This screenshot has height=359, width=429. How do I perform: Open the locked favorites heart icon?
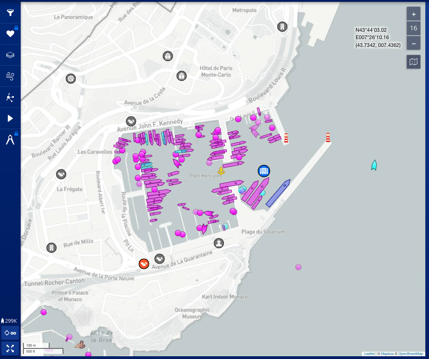coord(10,34)
